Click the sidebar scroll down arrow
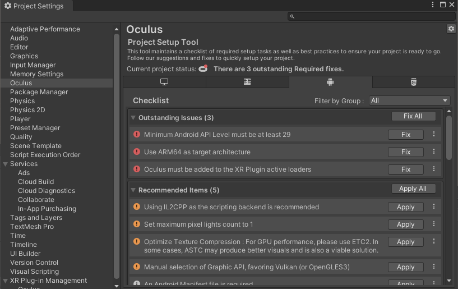Image resolution: width=458 pixels, height=289 pixels. coord(117,286)
